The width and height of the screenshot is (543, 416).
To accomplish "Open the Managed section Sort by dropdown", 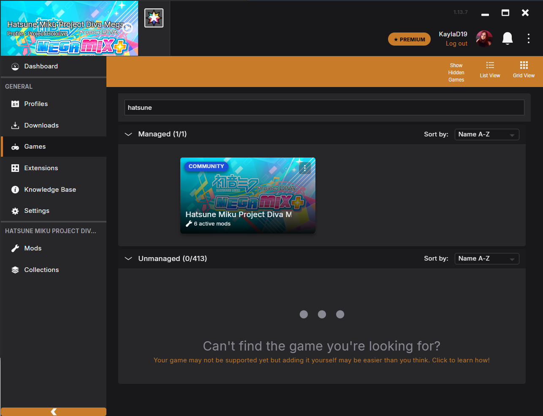I will [x=487, y=134].
